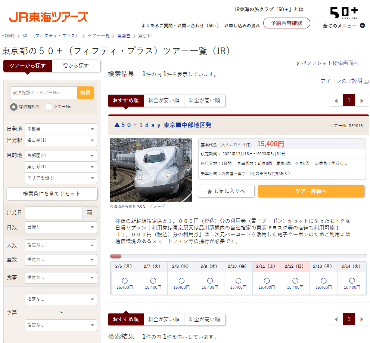Sort by 料金が安い順 at top

point(164,101)
